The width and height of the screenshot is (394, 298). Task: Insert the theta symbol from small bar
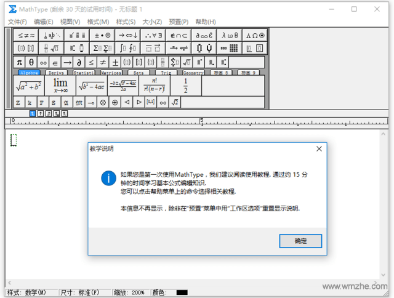pos(31,62)
